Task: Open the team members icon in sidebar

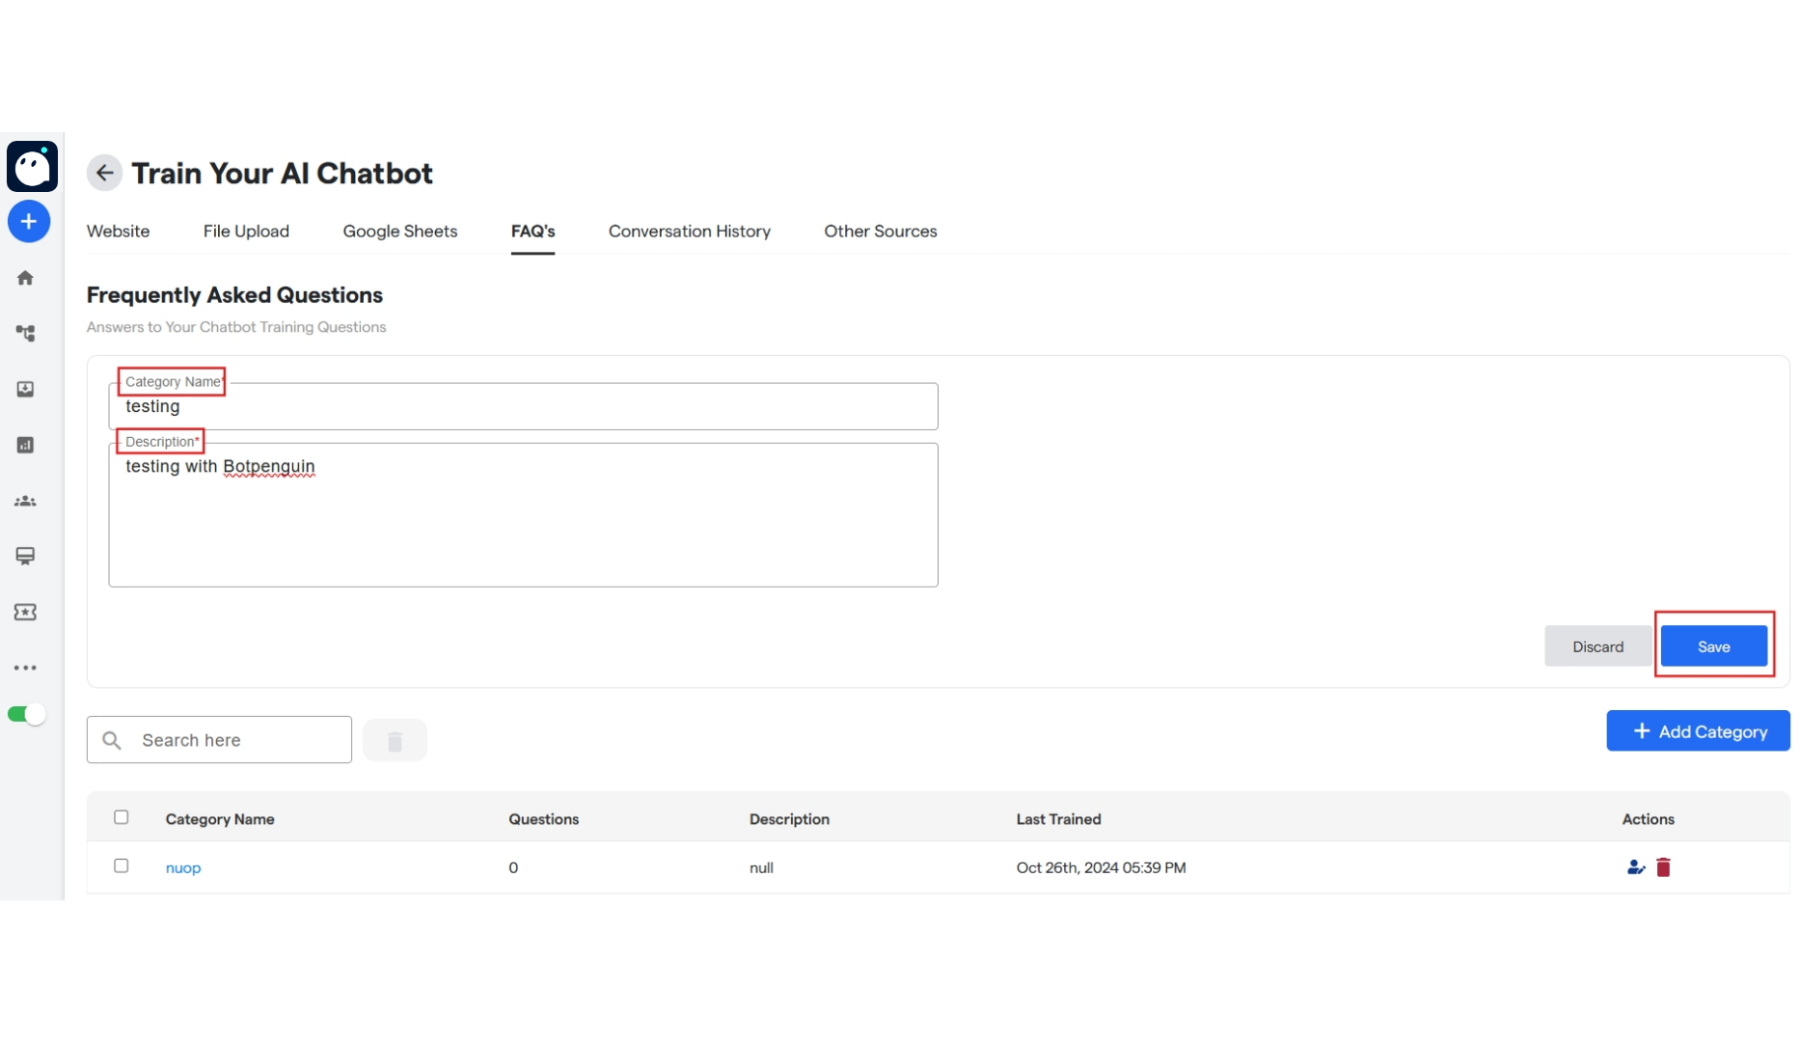Action: click(x=25, y=501)
